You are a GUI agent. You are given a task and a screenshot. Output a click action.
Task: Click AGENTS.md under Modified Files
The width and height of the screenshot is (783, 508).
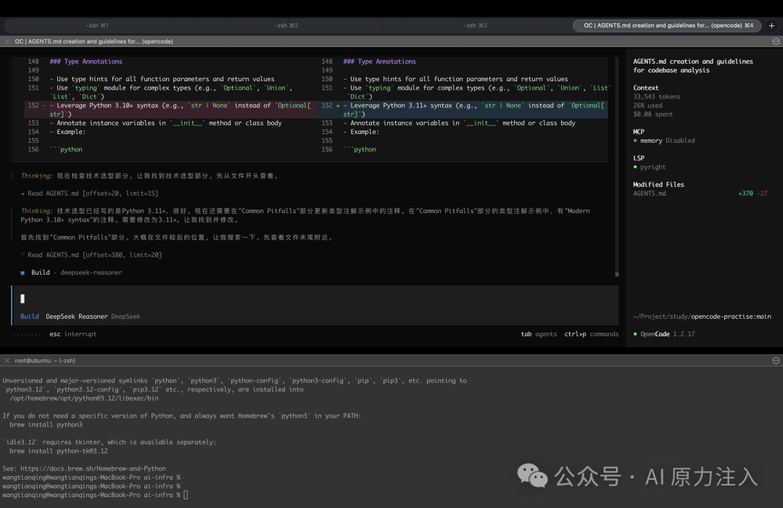(x=649, y=193)
